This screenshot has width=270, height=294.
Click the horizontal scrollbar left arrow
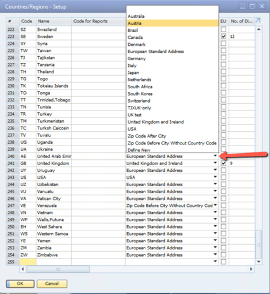22,269
